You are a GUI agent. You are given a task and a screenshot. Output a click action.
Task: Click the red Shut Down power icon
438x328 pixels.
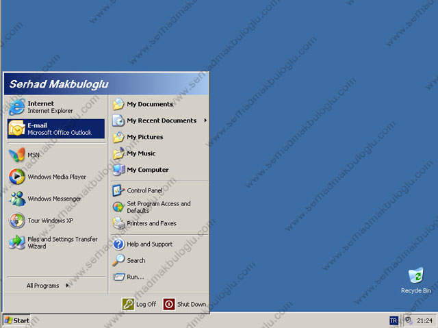(x=169, y=304)
